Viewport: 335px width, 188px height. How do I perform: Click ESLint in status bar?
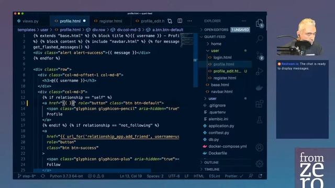[x=214, y=176]
